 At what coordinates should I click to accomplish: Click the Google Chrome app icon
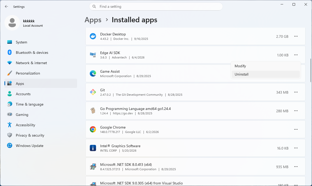coord(93,129)
